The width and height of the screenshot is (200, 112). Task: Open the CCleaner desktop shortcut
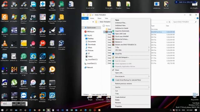click(x=5, y=5)
